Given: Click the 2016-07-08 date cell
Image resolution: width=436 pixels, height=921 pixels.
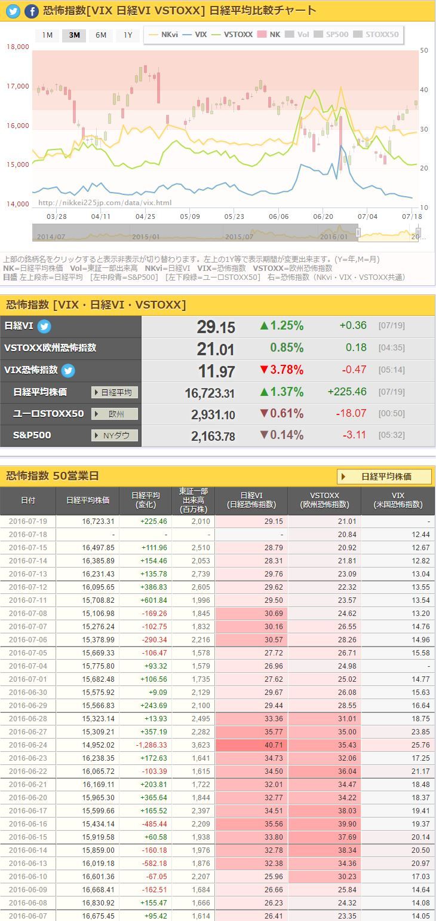Looking at the screenshot, I should coord(28,614).
